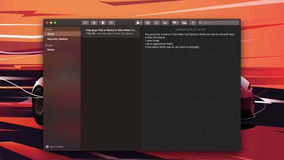
Task: Open the share note menu
Action: coord(193,23)
